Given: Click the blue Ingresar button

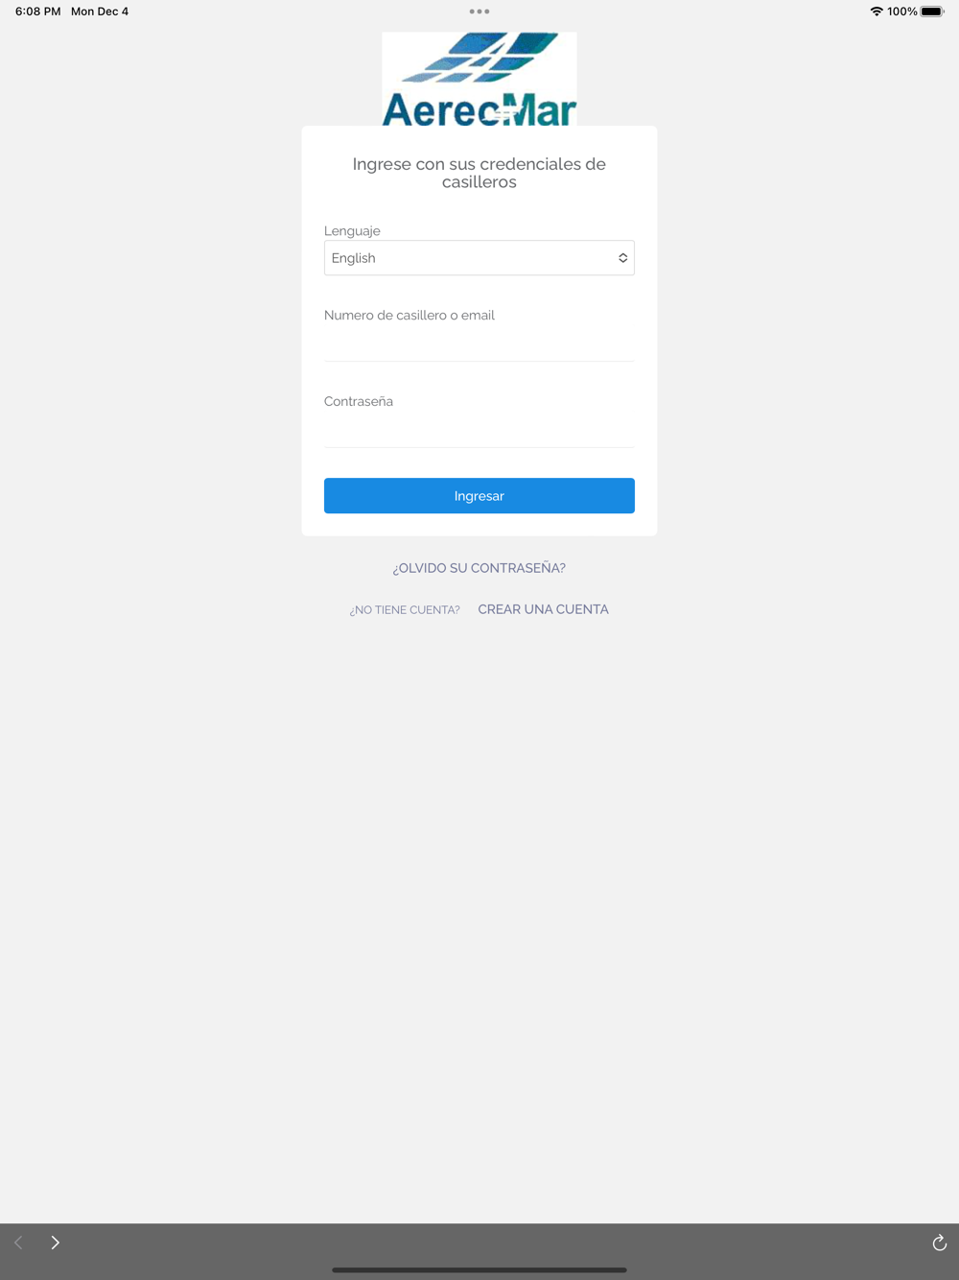Looking at the screenshot, I should point(479,496).
